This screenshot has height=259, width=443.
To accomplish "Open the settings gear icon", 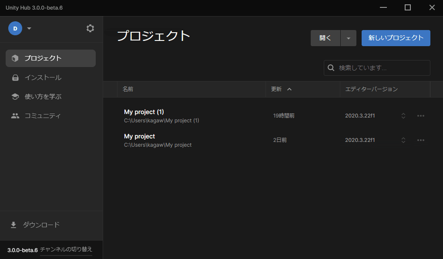I will tap(90, 28).
